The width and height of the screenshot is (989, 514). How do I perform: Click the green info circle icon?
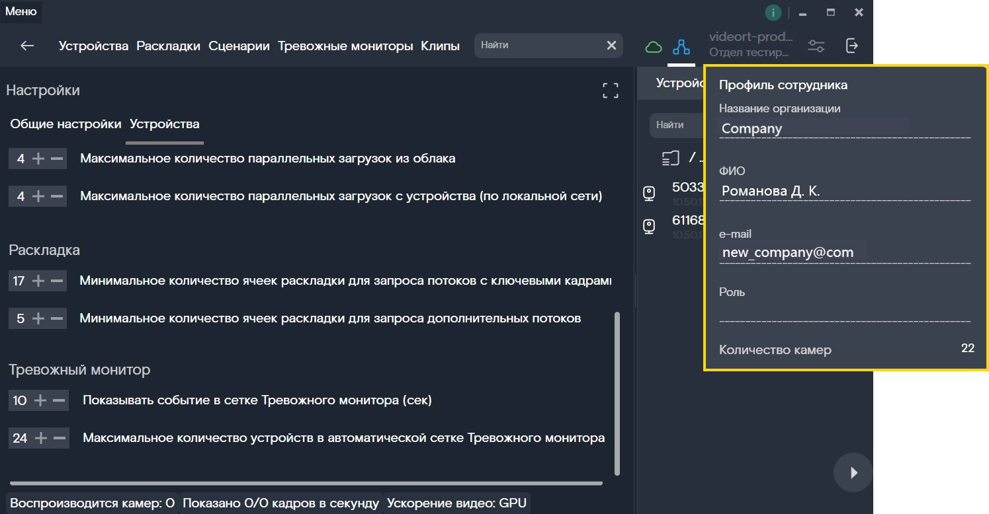pyautogui.click(x=773, y=12)
